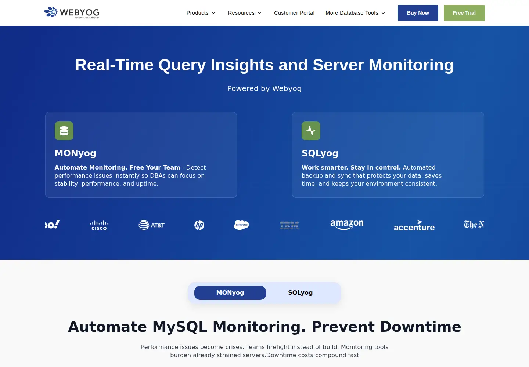
Task: Click the Amazon logo
Action: (x=347, y=225)
